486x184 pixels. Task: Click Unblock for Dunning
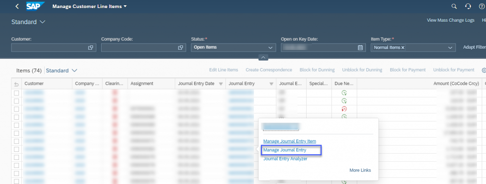(362, 70)
